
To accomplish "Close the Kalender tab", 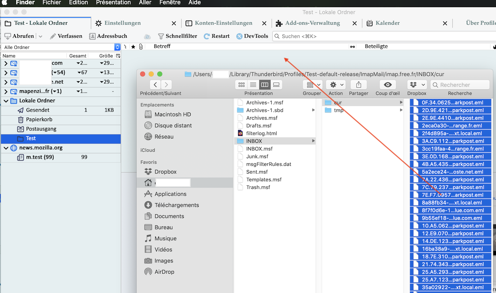I will click(445, 24).
